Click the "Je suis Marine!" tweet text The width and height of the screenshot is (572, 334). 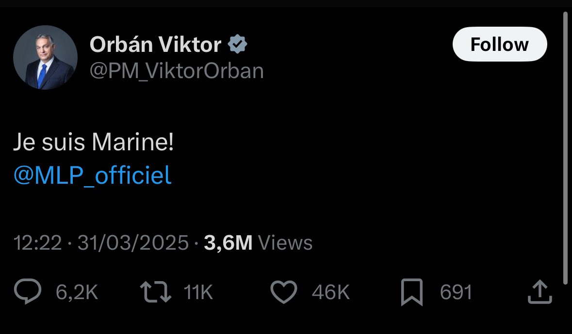pyautogui.click(x=93, y=144)
